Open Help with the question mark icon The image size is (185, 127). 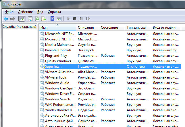[x=52, y=19]
